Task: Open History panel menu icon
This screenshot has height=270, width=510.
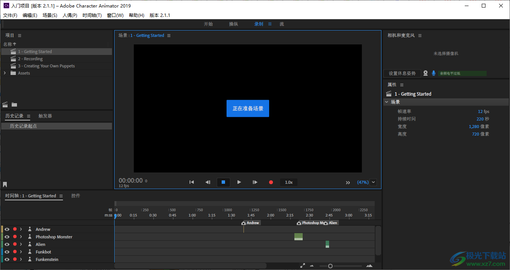Action: [x=29, y=116]
